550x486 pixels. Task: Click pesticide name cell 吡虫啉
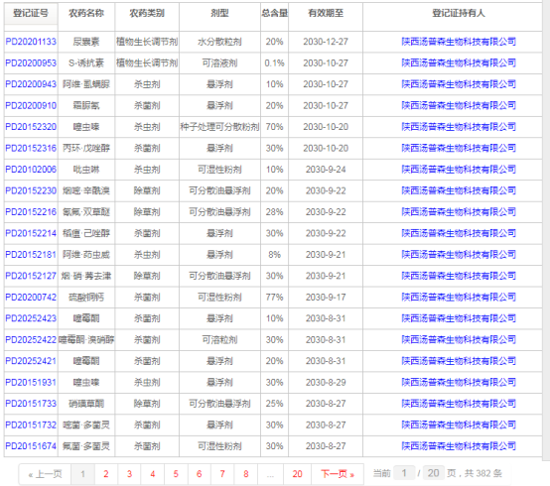coord(86,170)
